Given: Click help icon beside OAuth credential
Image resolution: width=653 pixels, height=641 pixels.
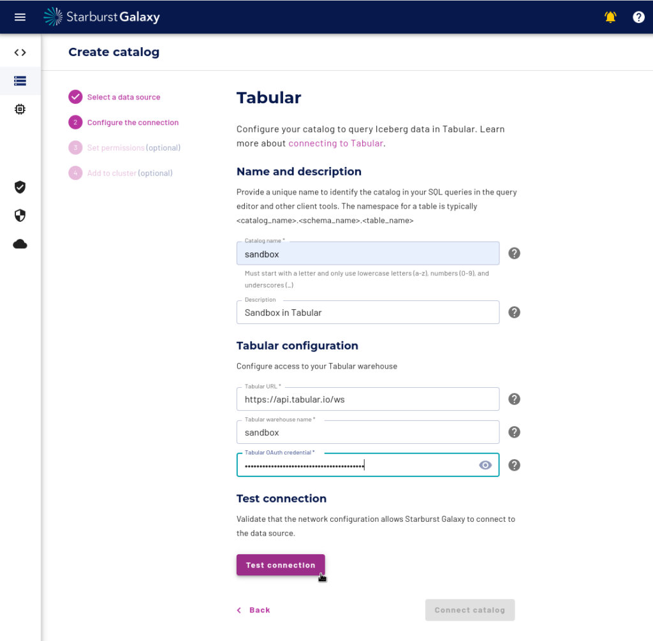Looking at the screenshot, I should 514,465.
